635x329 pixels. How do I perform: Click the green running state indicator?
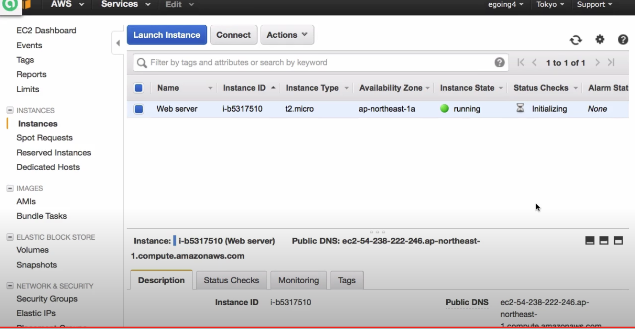coord(444,109)
